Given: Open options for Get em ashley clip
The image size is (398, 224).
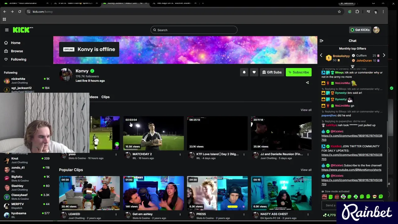Looking at the screenshot, I should [180, 214].
